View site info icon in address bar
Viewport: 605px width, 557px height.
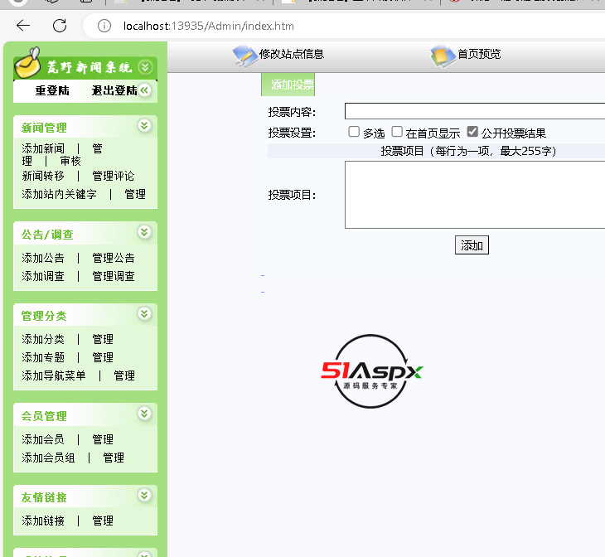104,26
